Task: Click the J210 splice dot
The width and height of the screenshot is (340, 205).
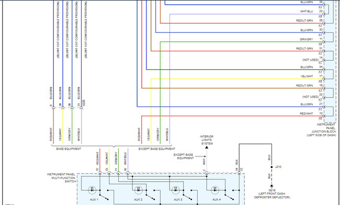Action: tap(271, 167)
